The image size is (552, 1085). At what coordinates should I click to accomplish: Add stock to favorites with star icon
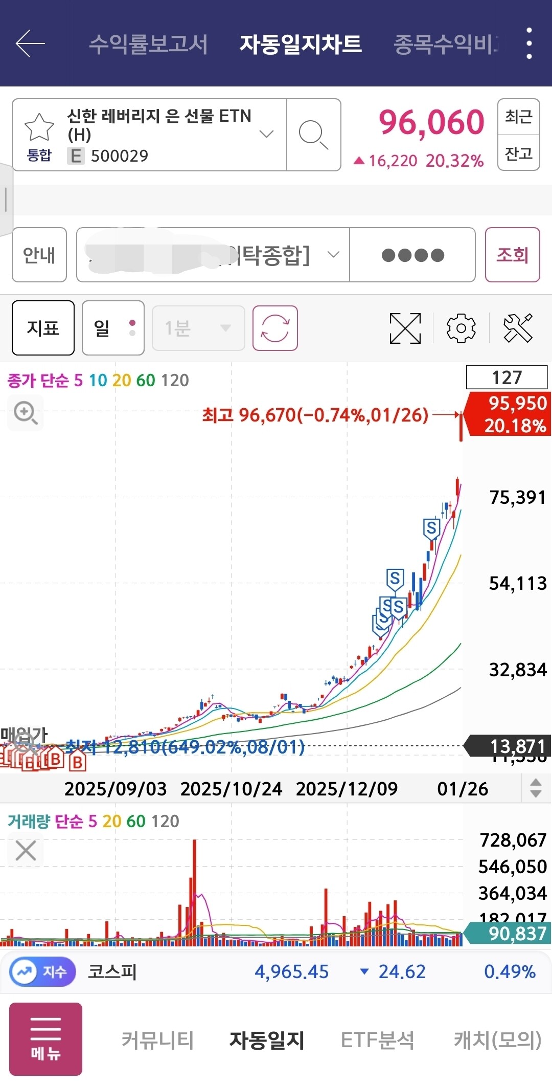pyautogui.click(x=39, y=127)
